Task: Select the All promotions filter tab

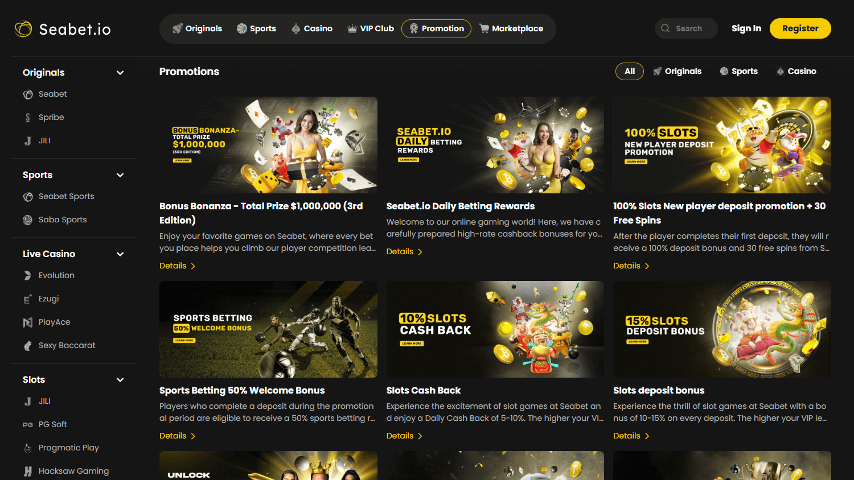Action: click(630, 71)
